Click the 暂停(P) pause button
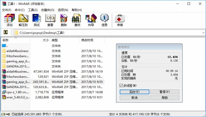 pos(165,92)
